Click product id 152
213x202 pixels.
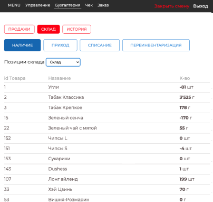click(7, 138)
